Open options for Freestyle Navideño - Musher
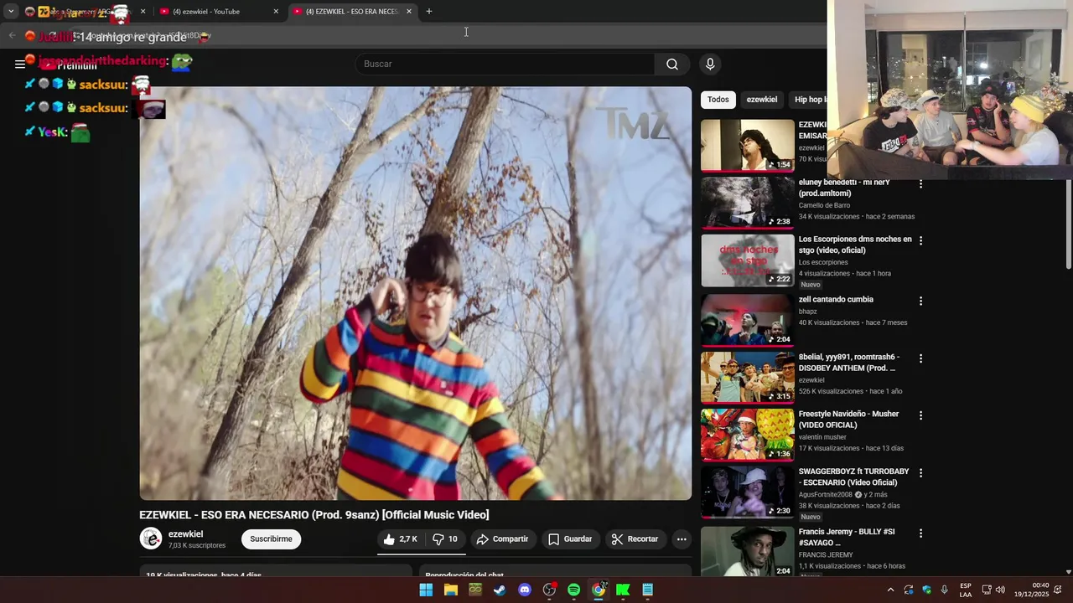 coord(920,415)
